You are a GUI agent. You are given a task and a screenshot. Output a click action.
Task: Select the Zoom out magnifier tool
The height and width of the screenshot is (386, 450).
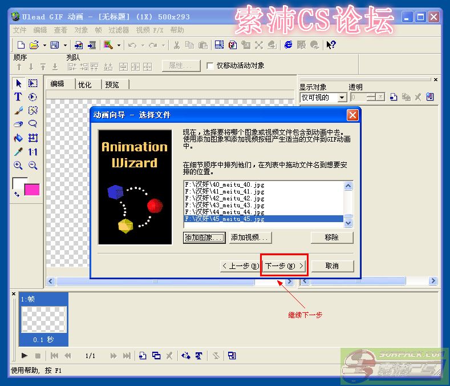pyautogui.click(x=33, y=165)
